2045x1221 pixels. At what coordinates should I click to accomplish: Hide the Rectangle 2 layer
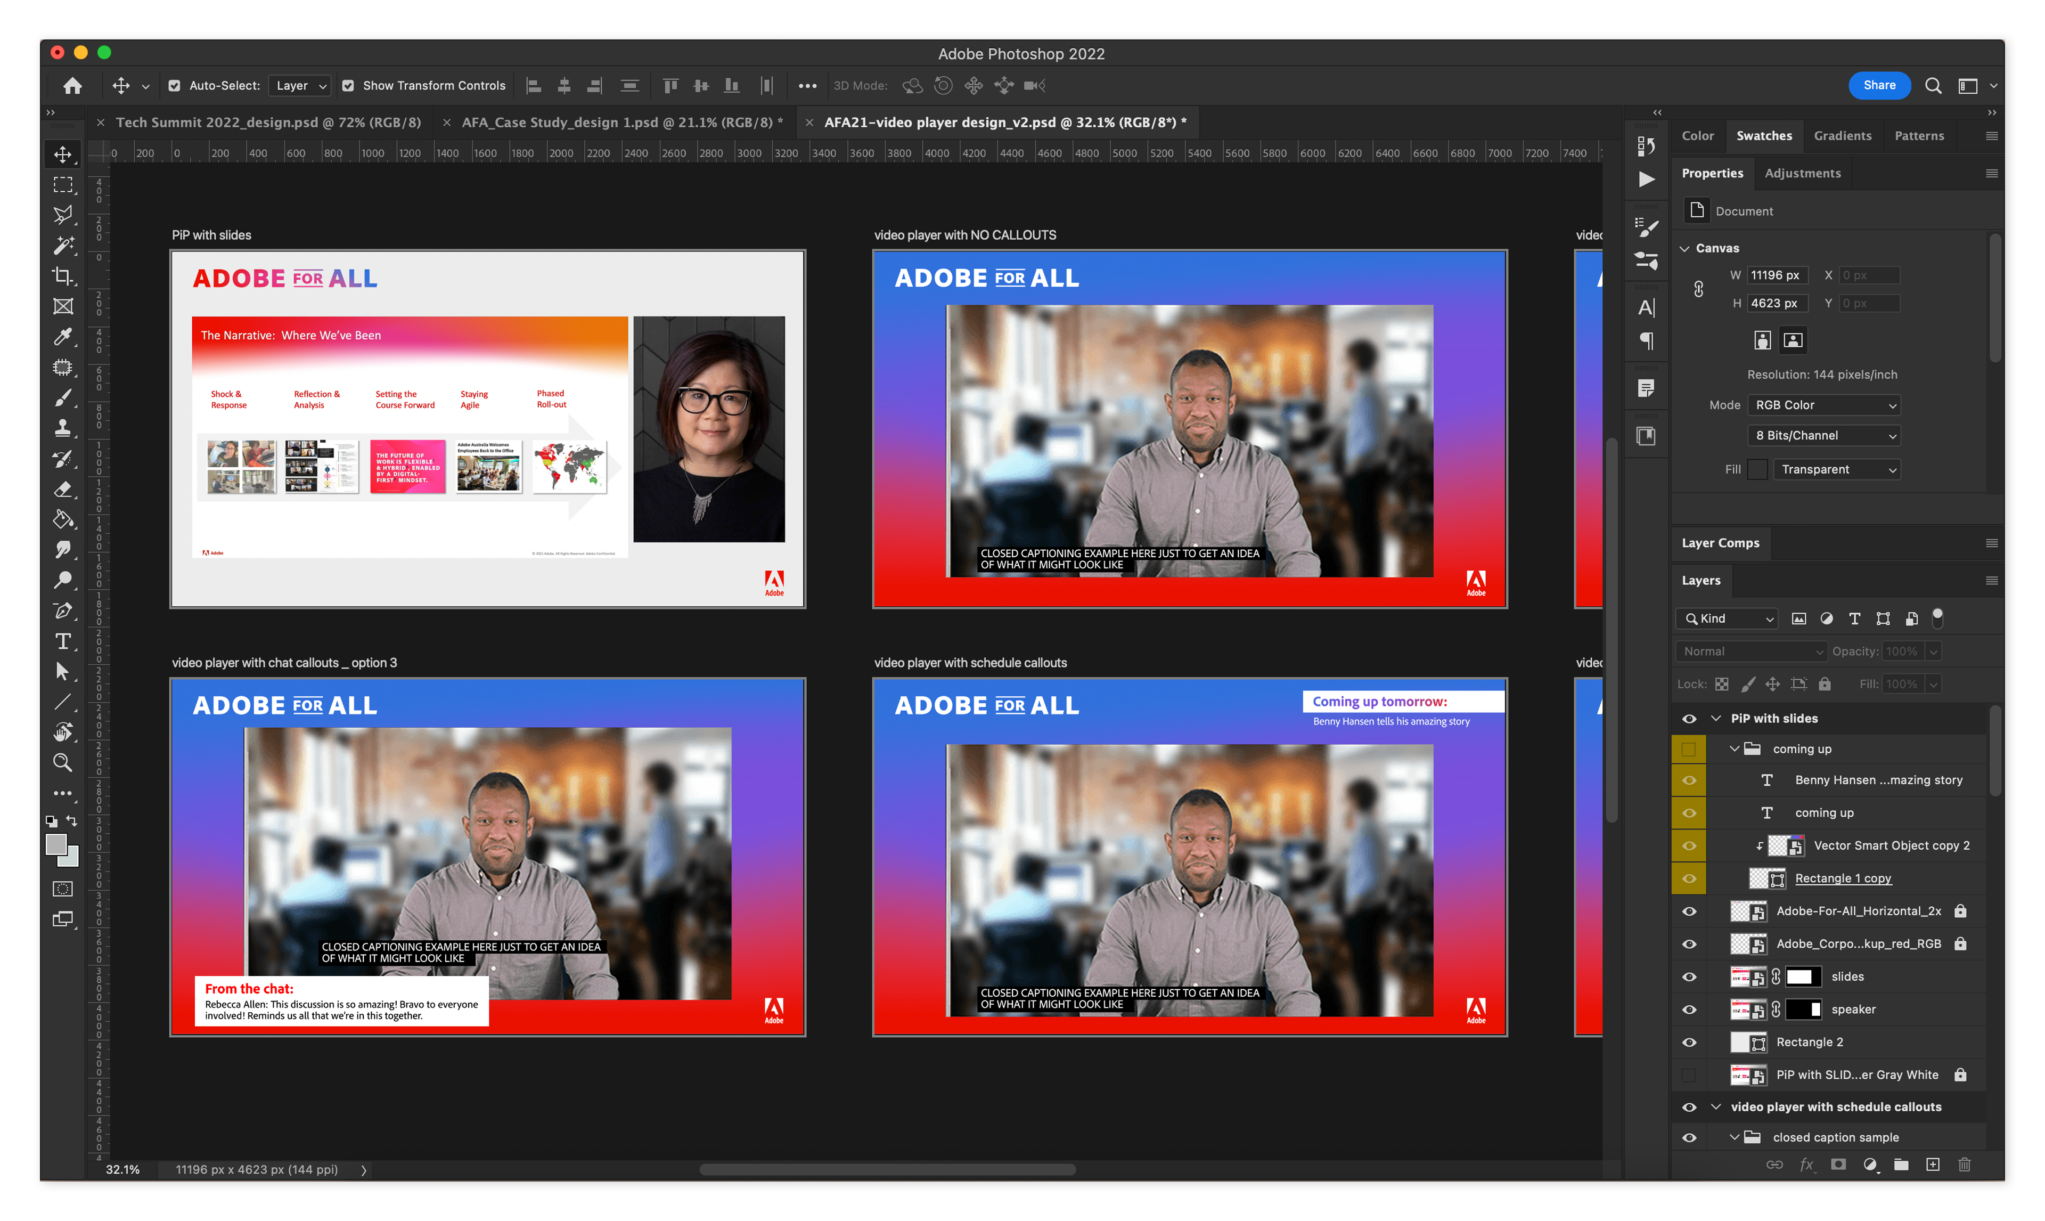(1688, 1043)
